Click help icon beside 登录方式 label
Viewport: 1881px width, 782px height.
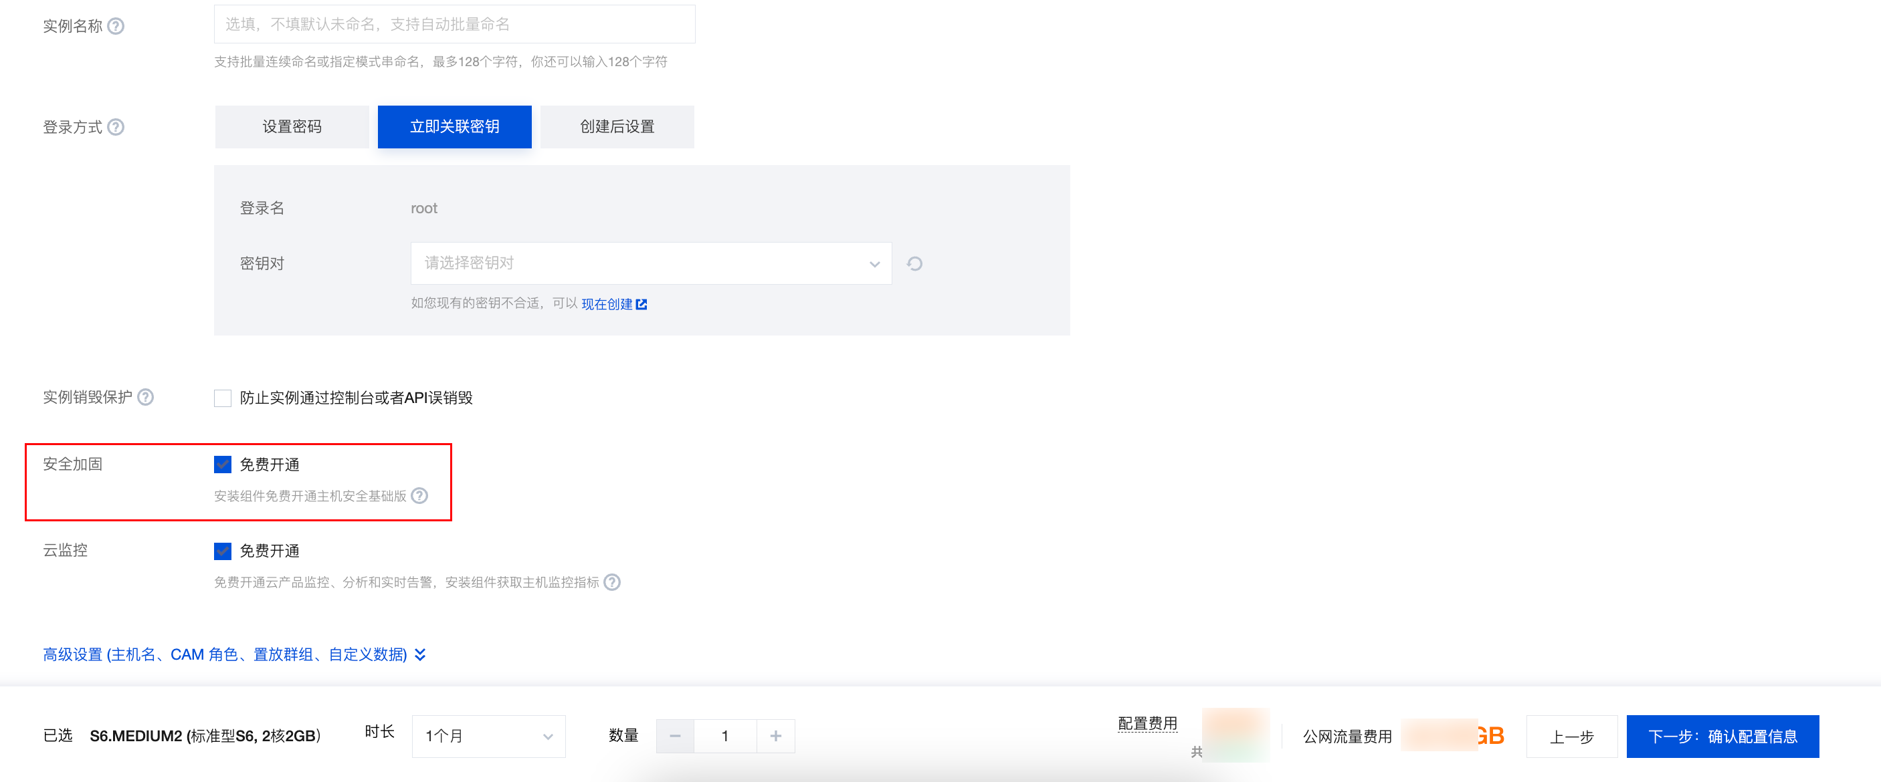coord(115,127)
